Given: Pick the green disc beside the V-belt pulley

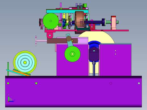Looking at the screenshot, I should [x=51, y=21].
